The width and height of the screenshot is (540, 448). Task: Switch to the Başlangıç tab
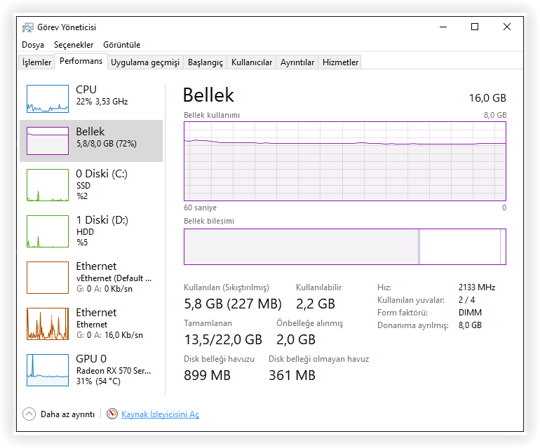(205, 62)
